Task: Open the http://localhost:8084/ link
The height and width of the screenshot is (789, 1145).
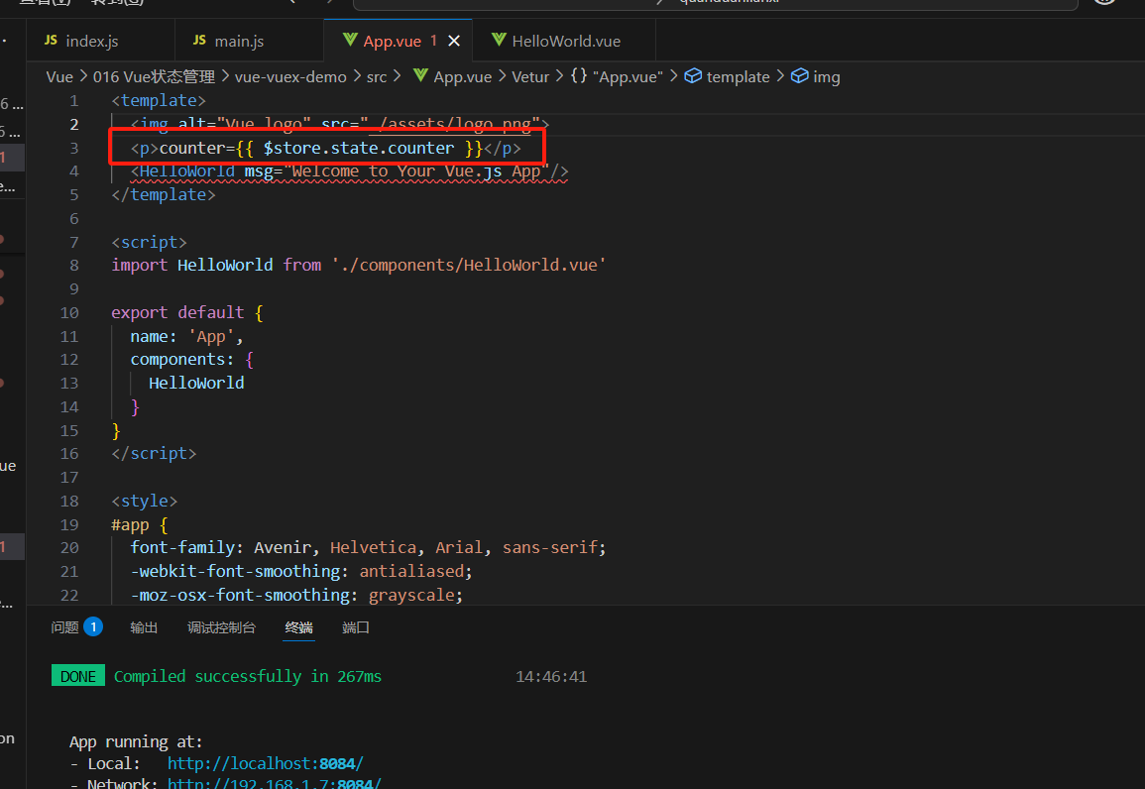Action: coord(265,763)
